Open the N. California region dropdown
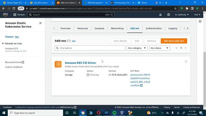The image size is (206, 116). coord(182,15)
